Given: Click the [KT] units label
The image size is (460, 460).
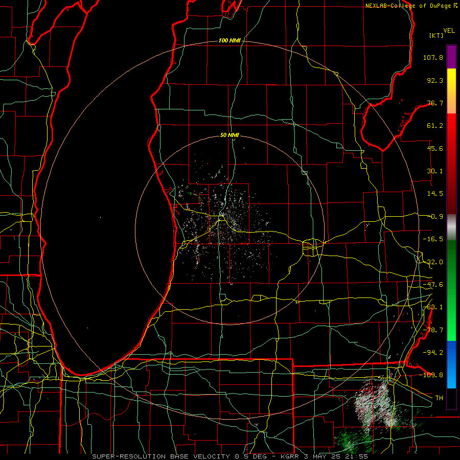Looking at the screenshot, I should click(x=436, y=35).
